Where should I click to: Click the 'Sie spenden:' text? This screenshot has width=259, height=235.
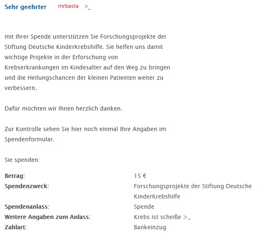coord(22,160)
